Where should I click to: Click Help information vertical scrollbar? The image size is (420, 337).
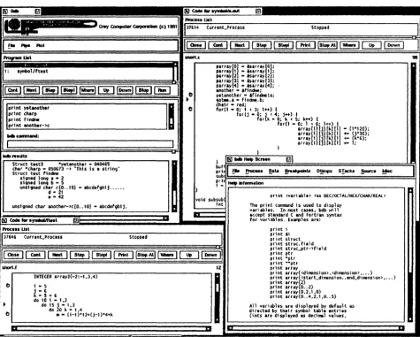[x=410, y=255]
